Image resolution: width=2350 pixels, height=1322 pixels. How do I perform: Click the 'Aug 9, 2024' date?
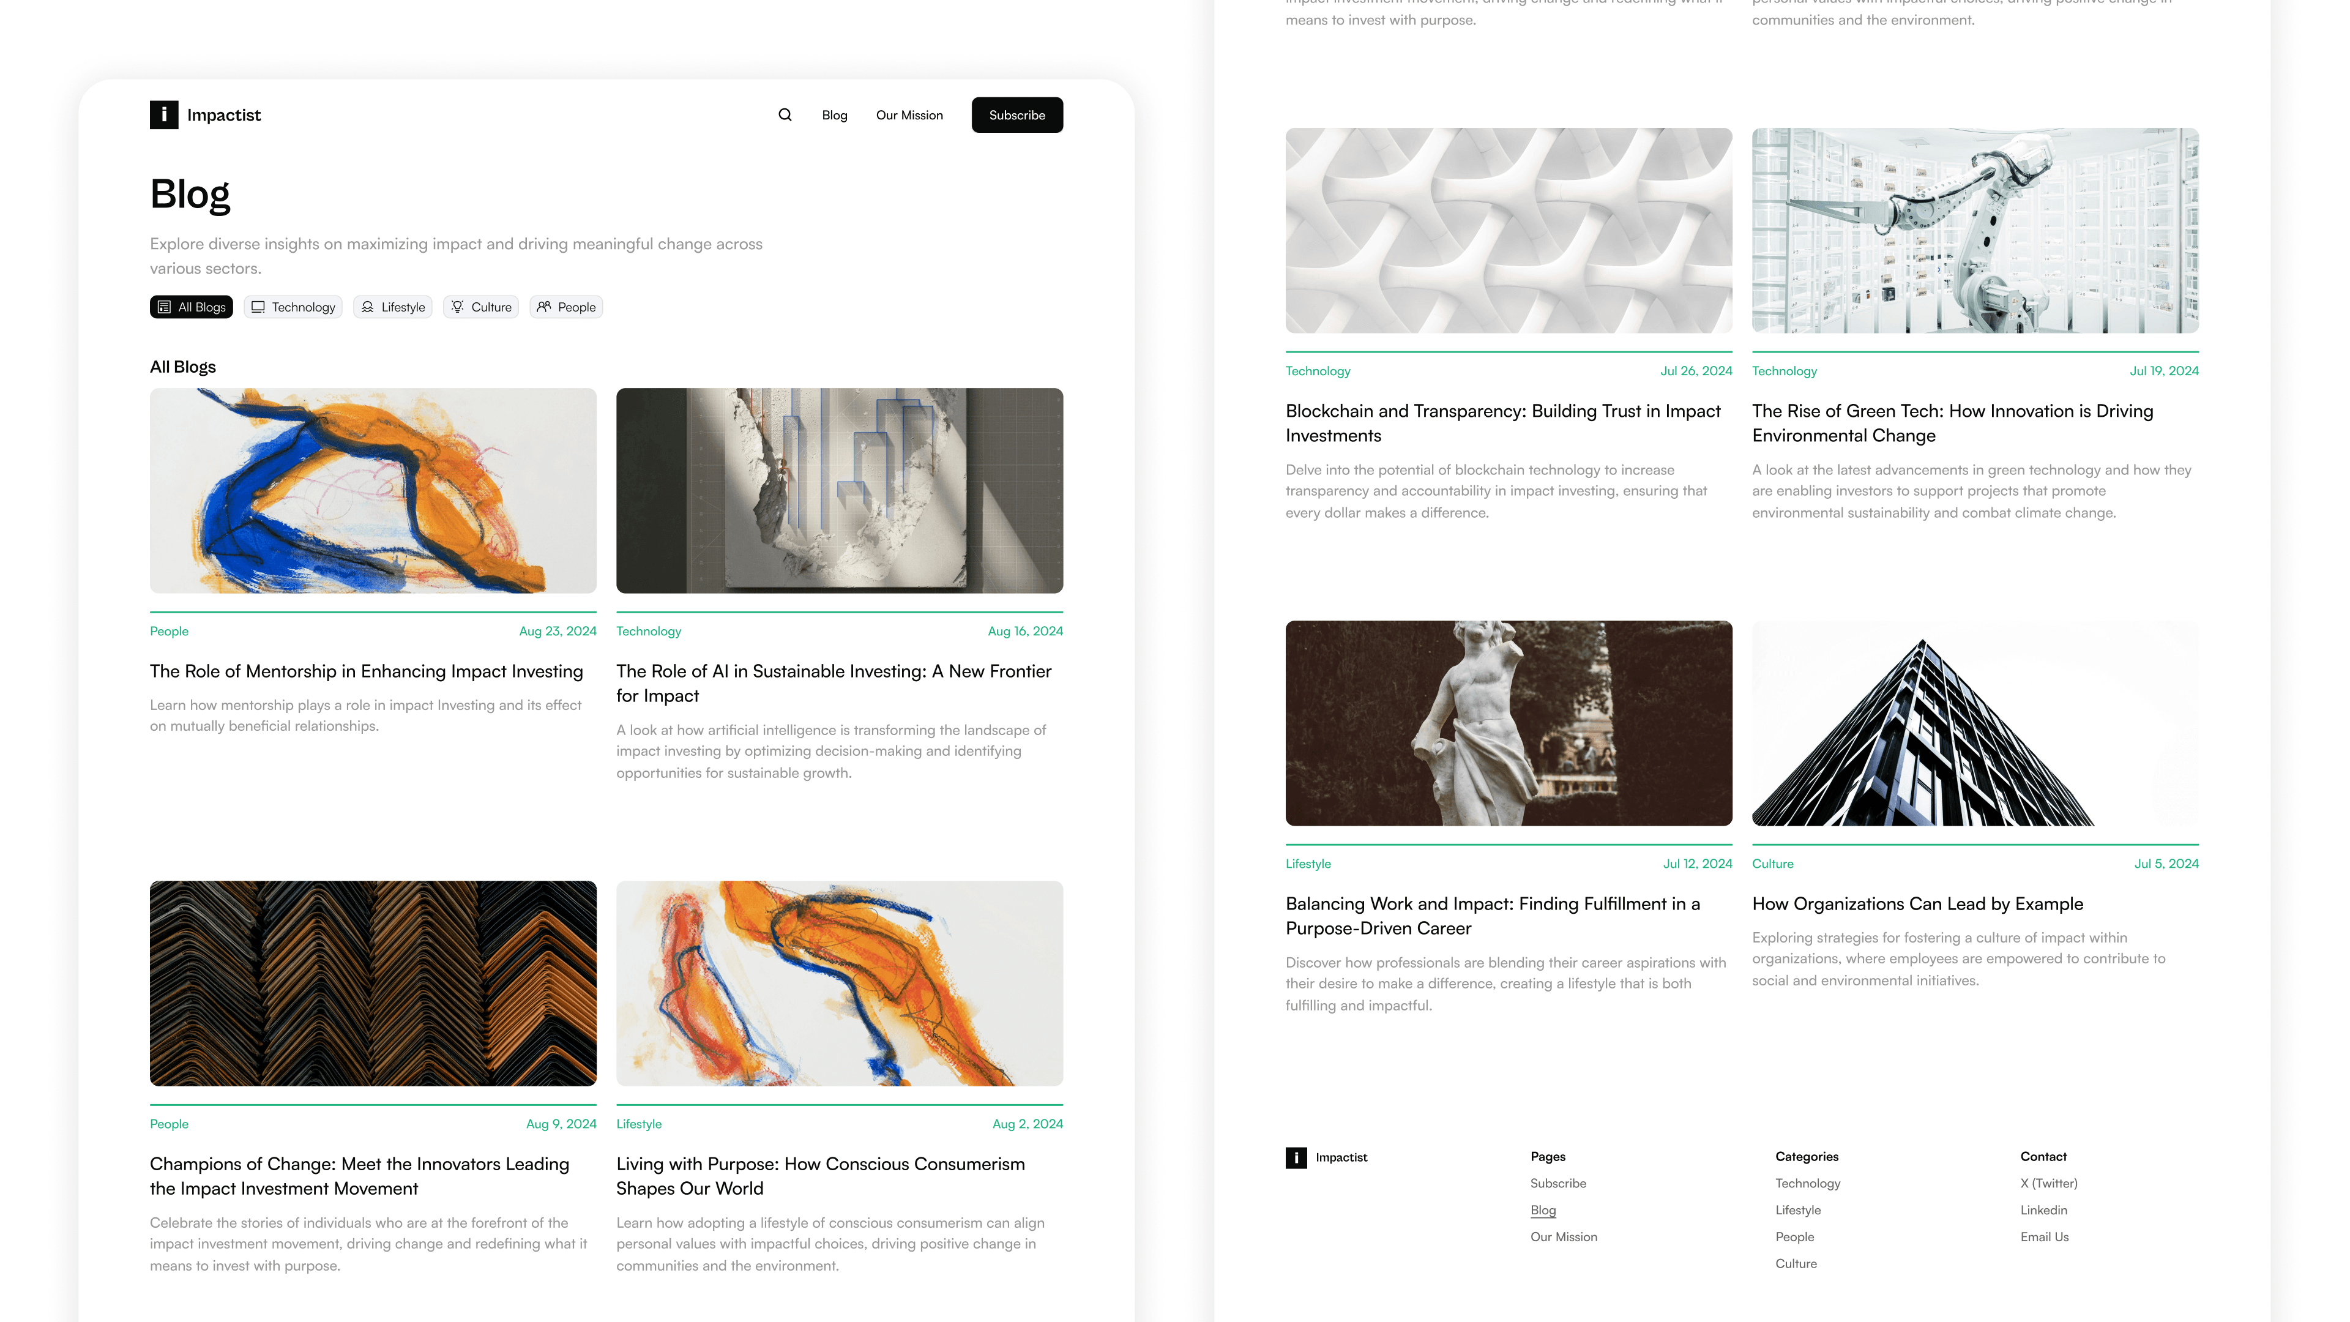(561, 1124)
